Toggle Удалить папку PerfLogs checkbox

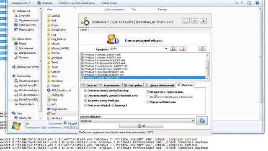point(85,101)
